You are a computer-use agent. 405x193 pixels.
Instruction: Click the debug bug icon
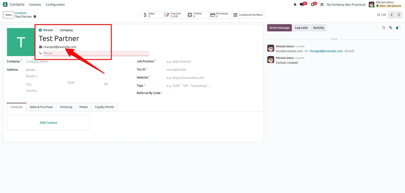295,4
